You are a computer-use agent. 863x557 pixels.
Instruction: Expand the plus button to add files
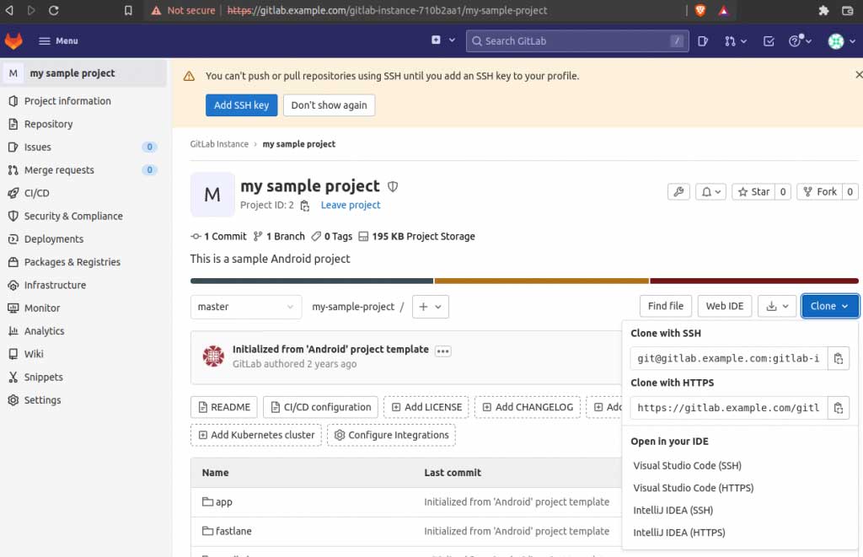point(430,307)
